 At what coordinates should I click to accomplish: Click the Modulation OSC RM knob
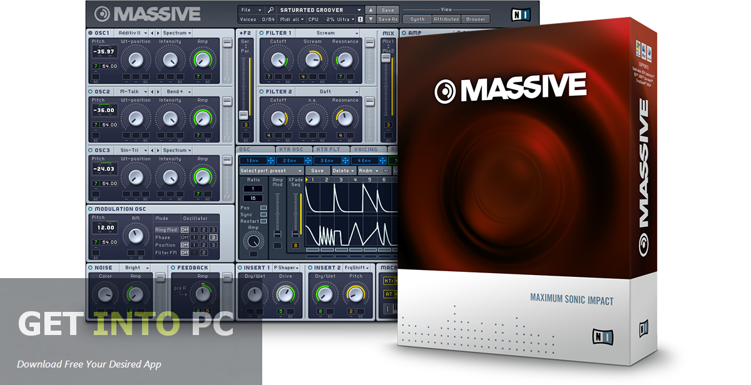tap(135, 236)
